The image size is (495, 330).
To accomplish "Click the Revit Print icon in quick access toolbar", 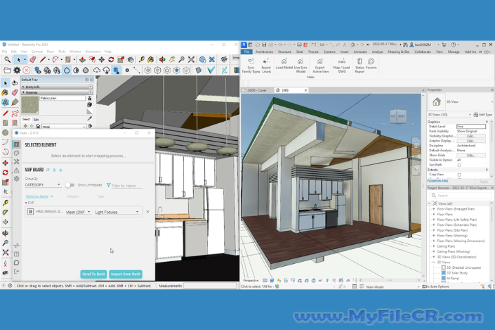I will point(299,45).
